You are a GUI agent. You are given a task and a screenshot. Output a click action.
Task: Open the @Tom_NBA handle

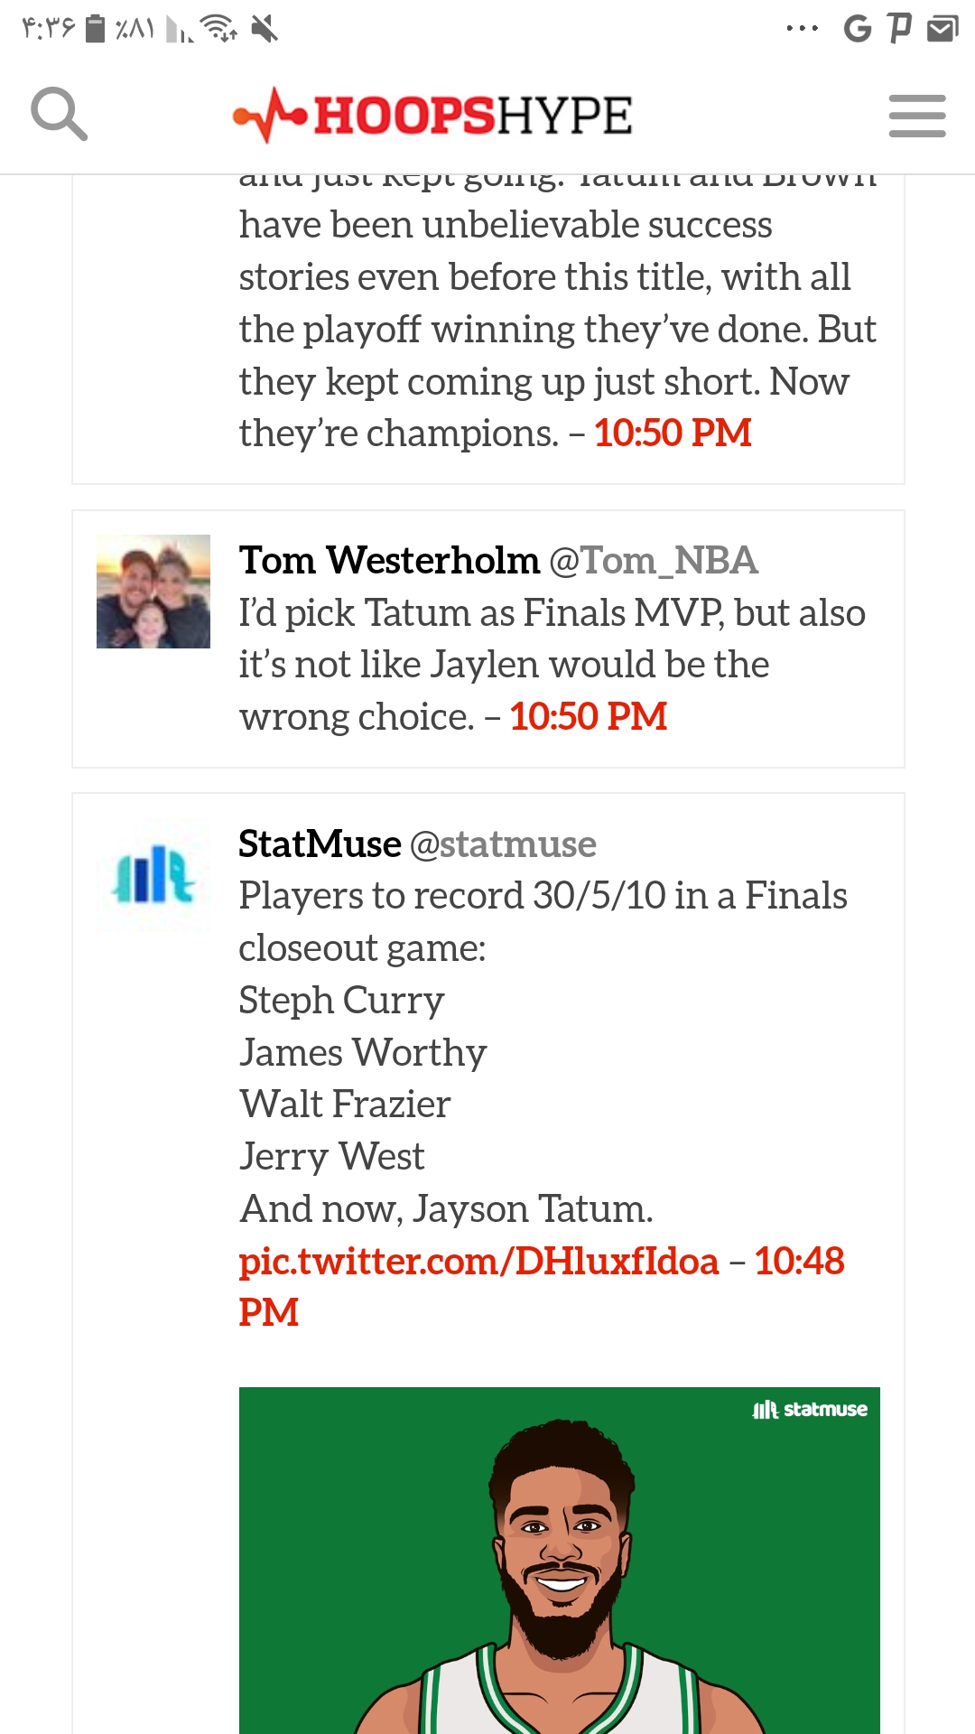coord(654,561)
